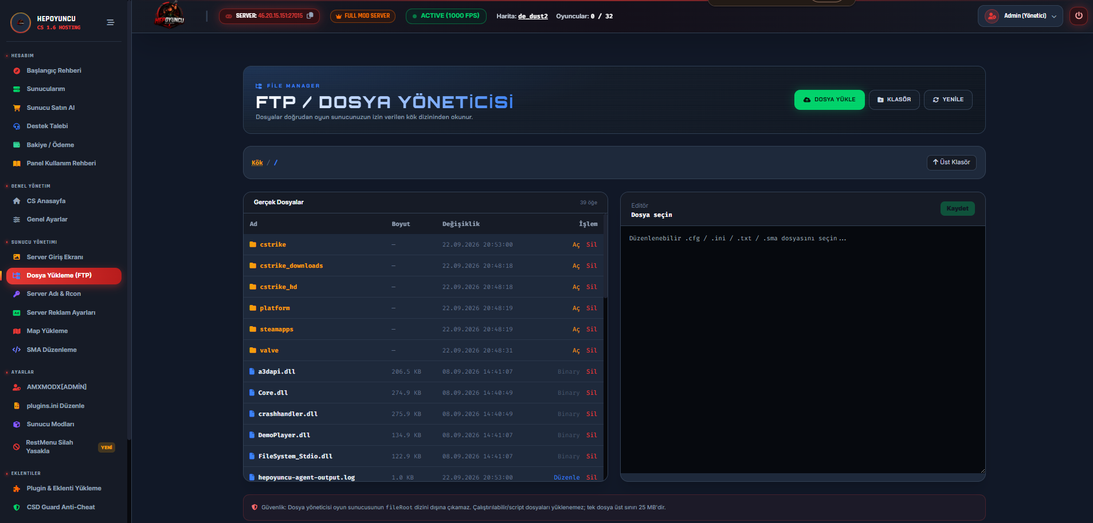Delete cstrike_downloads folder with Sil
This screenshot has height=523, width=1093.
[591, 266]
